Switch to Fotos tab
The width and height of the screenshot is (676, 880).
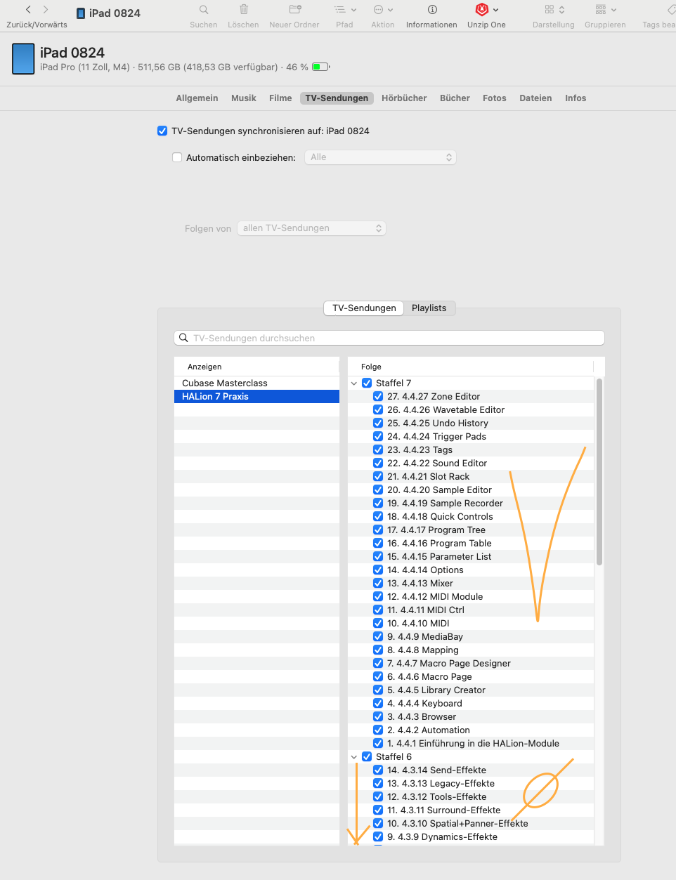(495, 98)
